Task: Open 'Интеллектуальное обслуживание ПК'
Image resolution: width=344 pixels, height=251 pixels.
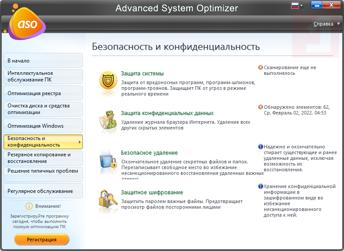Action: (x=43, y=77)
